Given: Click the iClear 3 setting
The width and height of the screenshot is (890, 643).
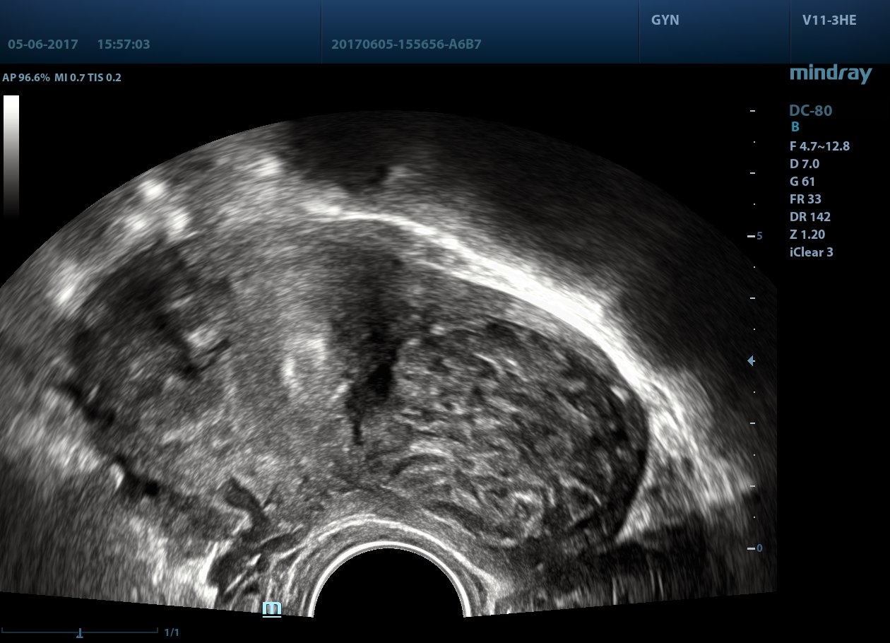Looking at the screenshot, I should point(811,252).
